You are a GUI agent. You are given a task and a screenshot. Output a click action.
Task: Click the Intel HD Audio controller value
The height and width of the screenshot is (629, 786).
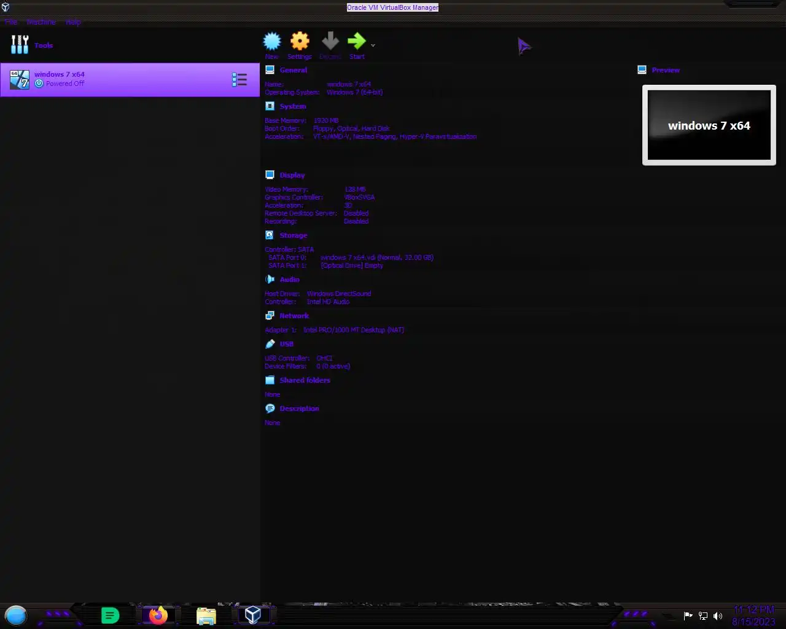click(328, 302)
